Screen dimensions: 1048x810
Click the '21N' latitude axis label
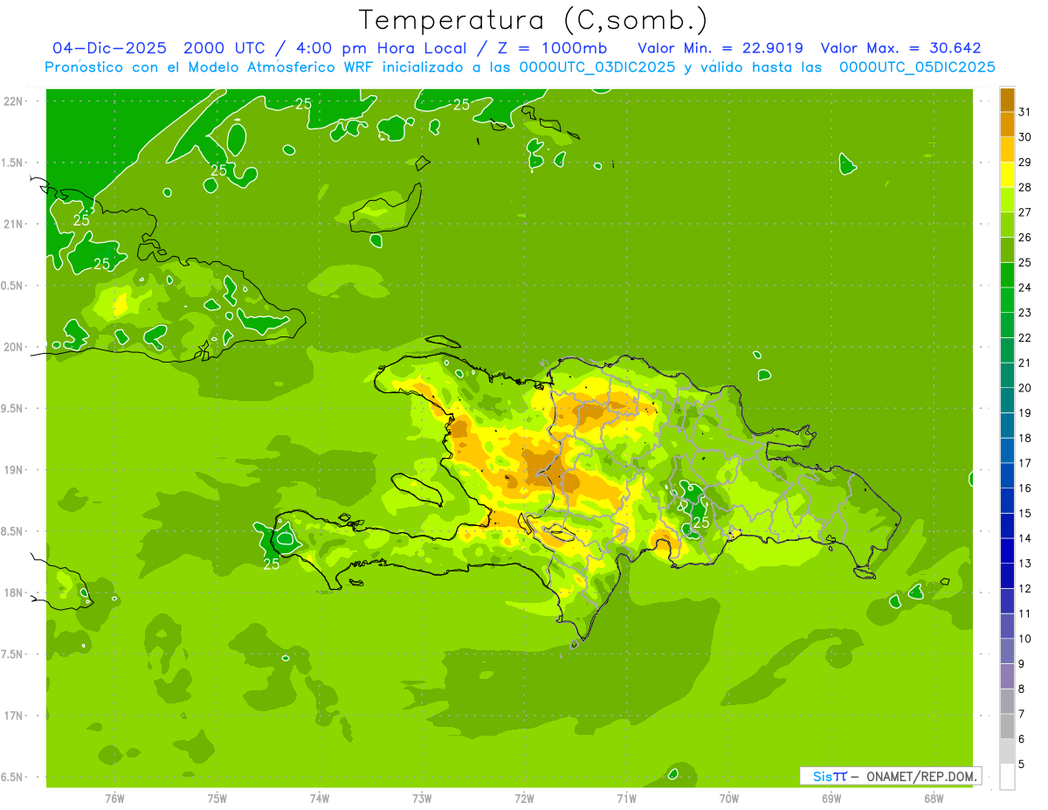point(13,224)
